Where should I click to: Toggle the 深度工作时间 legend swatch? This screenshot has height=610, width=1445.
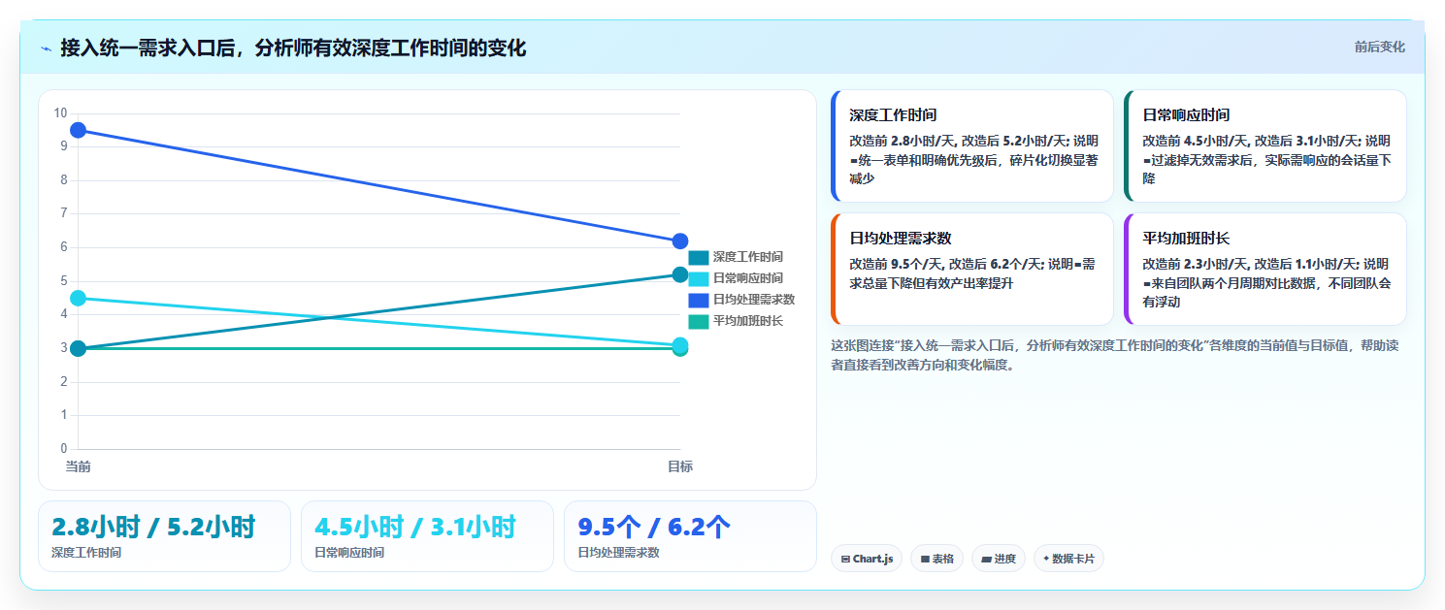(699, 257)
